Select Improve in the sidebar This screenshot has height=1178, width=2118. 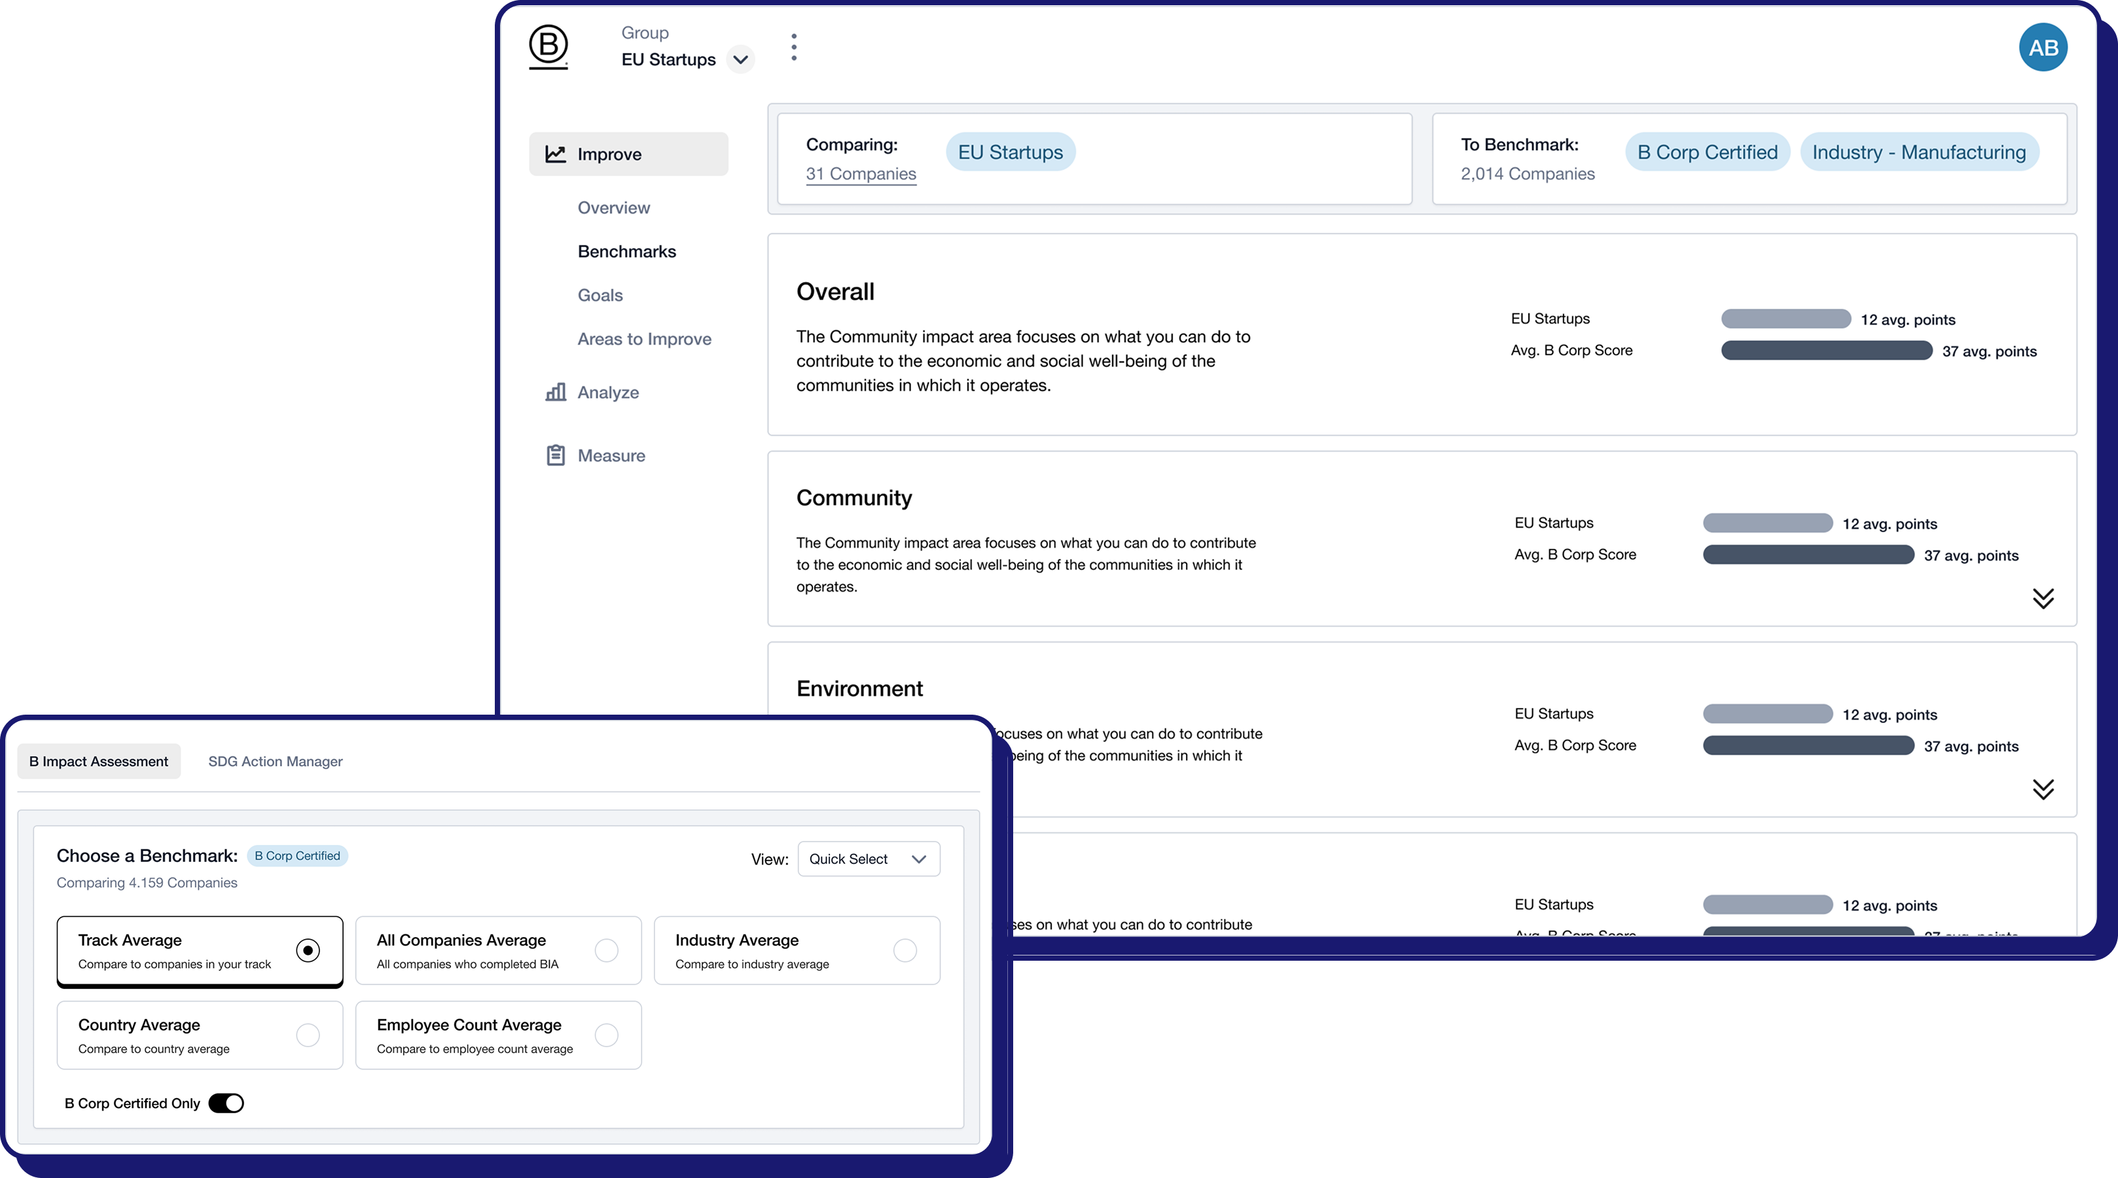[628, 154]
